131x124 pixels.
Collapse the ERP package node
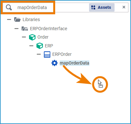coord(31,46)
